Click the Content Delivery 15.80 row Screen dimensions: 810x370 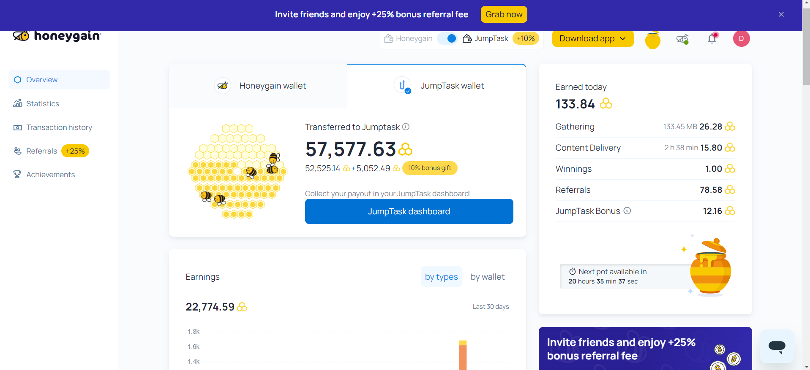click(645, 148)
